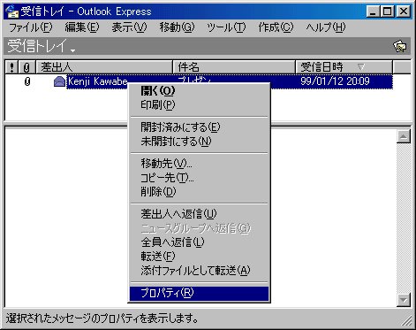The height and width of the screenshot is (330, 416).
Task: Click the preview pane scroll down arrow
Action: click(x=404, y=300)
